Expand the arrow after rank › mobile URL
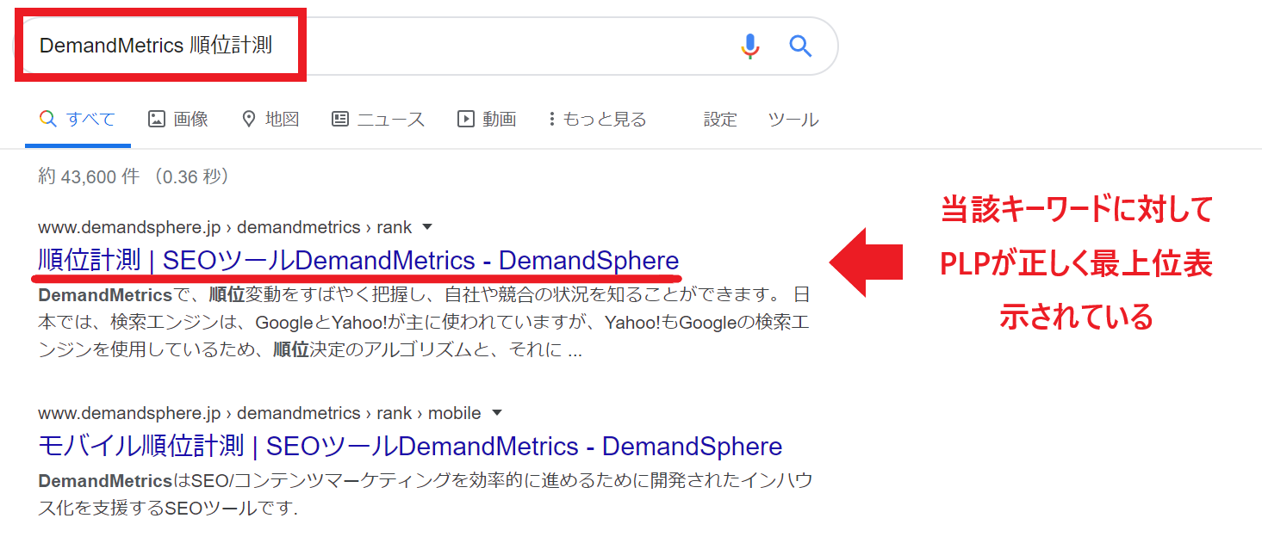 point(496,413)
